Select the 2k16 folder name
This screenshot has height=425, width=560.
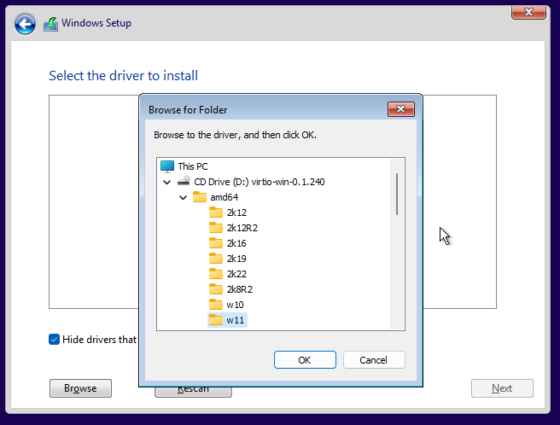236,243
